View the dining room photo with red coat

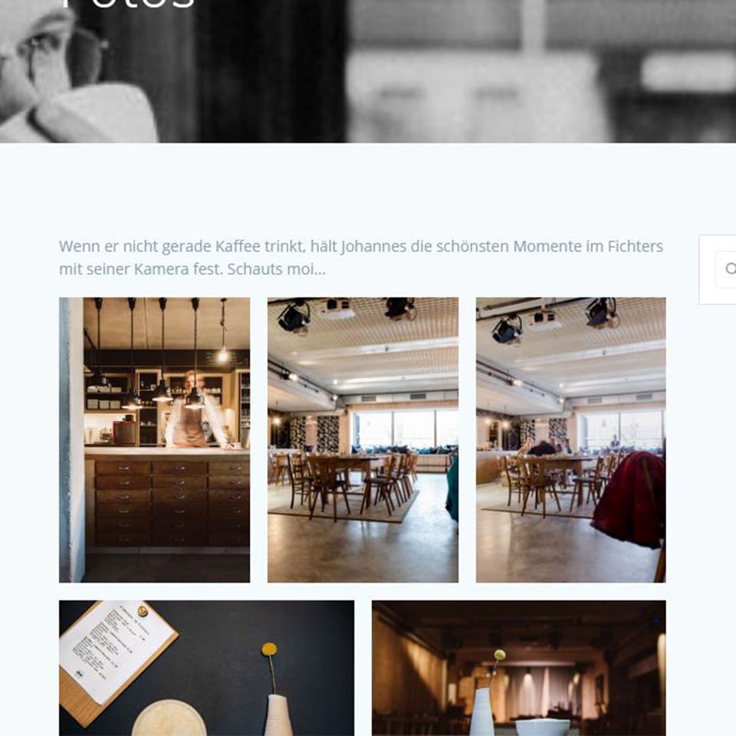coord(570,440)
